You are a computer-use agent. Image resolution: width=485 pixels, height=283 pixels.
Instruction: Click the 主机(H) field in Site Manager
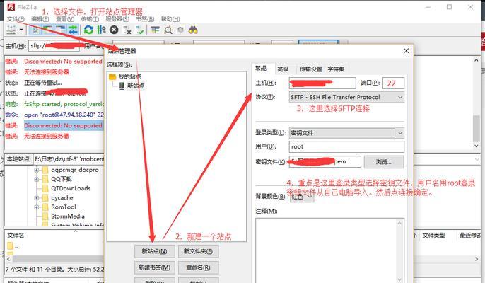[x=322, y=83]
